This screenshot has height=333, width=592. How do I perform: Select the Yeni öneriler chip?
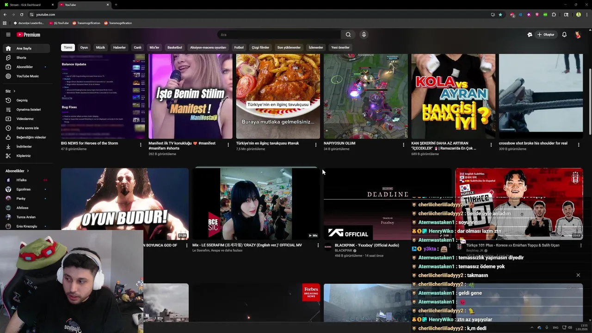(340, 48)
